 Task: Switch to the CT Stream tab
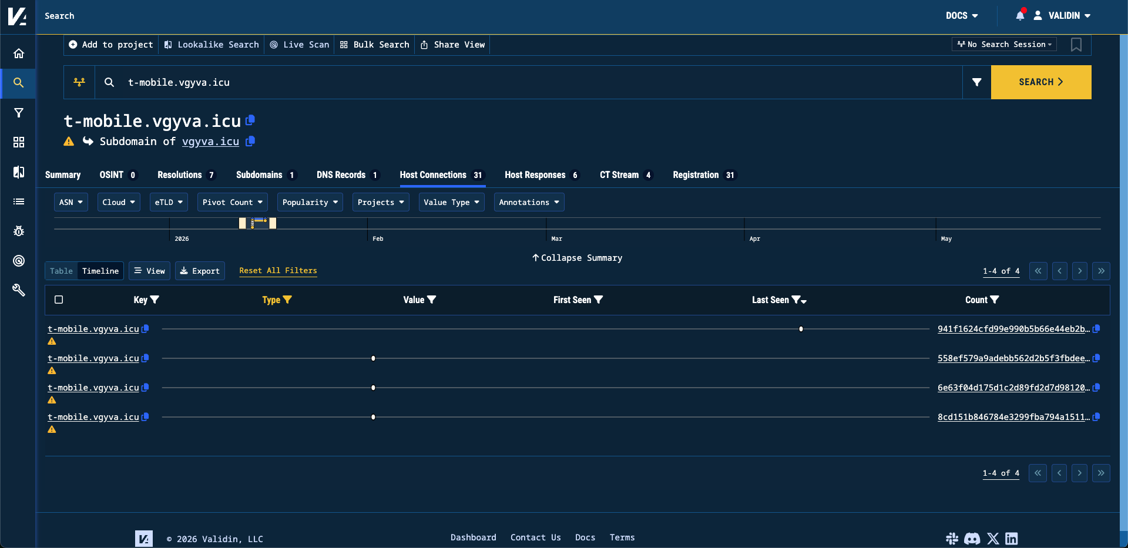pyautogui.click(x=626, y=175)
